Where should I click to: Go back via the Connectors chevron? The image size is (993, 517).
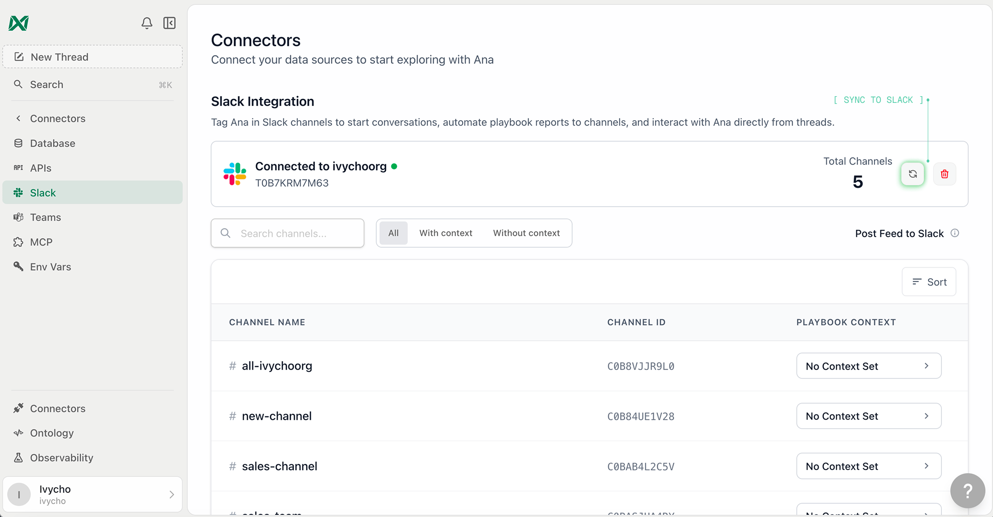click(x=18, y=118)
